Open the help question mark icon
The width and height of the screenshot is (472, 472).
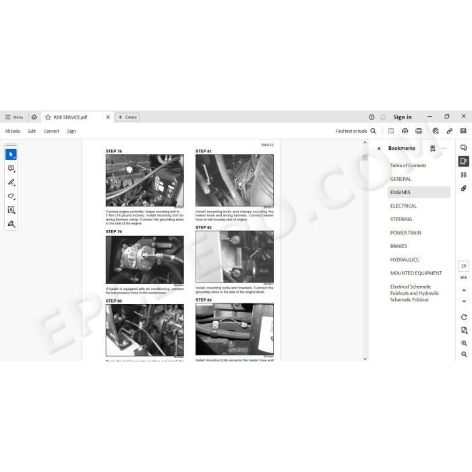pos(372,117)
